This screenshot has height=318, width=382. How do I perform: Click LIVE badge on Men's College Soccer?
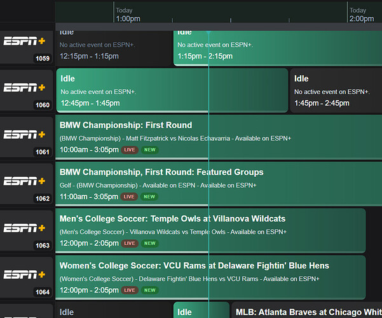coord(130,244)
